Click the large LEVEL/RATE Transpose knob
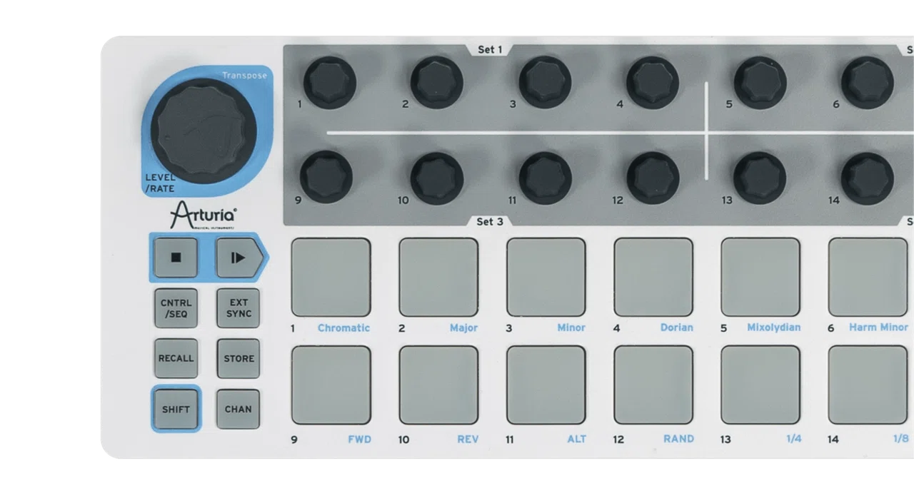Screen dimensions: 914x478 pos(204,132)
